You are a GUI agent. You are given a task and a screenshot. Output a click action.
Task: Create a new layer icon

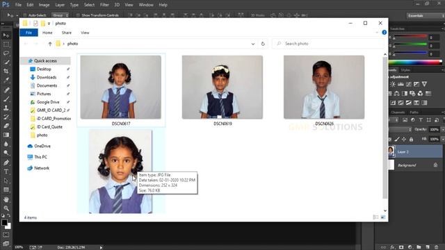click(428, 247)
